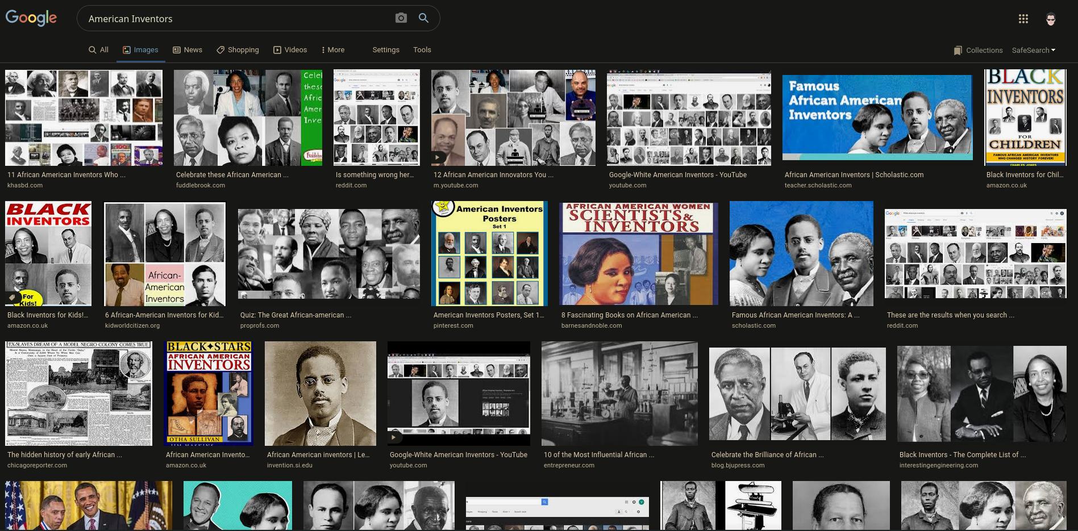
Task: Open the chicagoreporter.com newspaper clipping image
Action: click(x=78, y=394)
